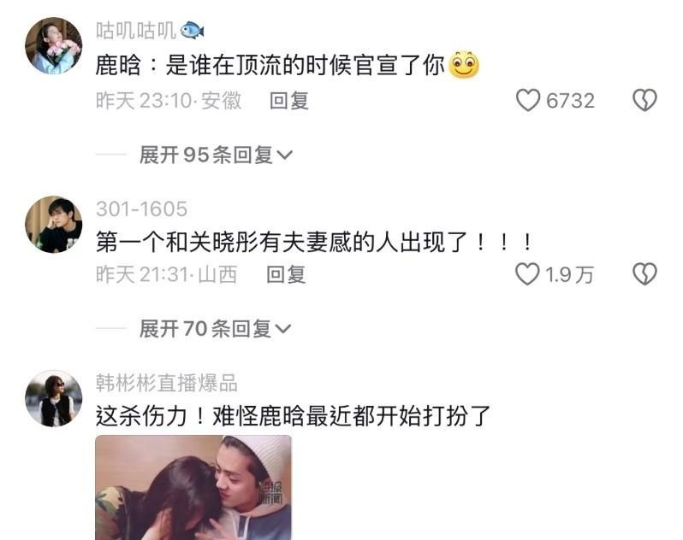Reply to 301-1605's comment
This screenshot has height=540, width=683.
[286, 275]
